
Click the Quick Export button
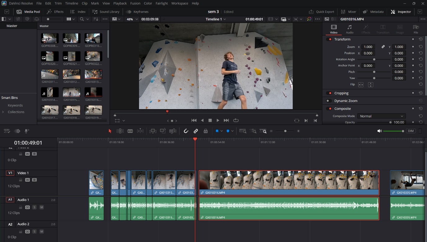click(x=322, y=11)
